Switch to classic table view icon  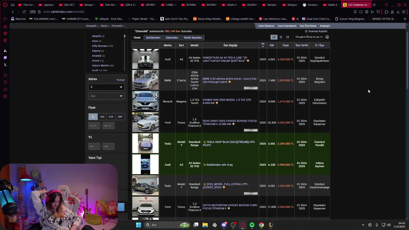[274, 37]
